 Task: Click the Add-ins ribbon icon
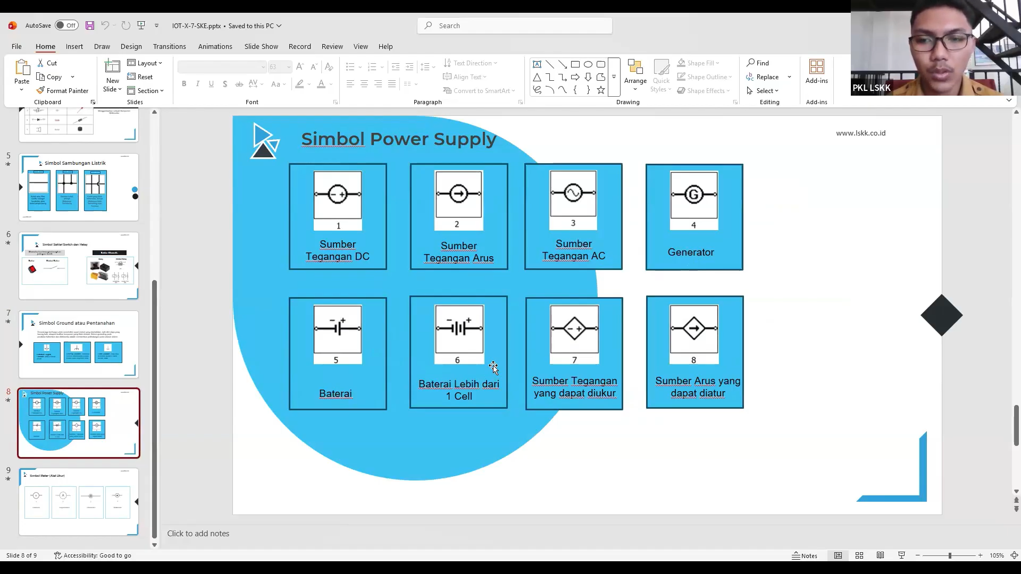coord(816,71)
